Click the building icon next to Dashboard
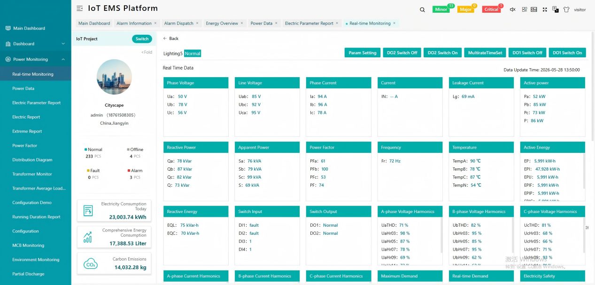Screen dimensions: 595x285 [x=8, y=44]
